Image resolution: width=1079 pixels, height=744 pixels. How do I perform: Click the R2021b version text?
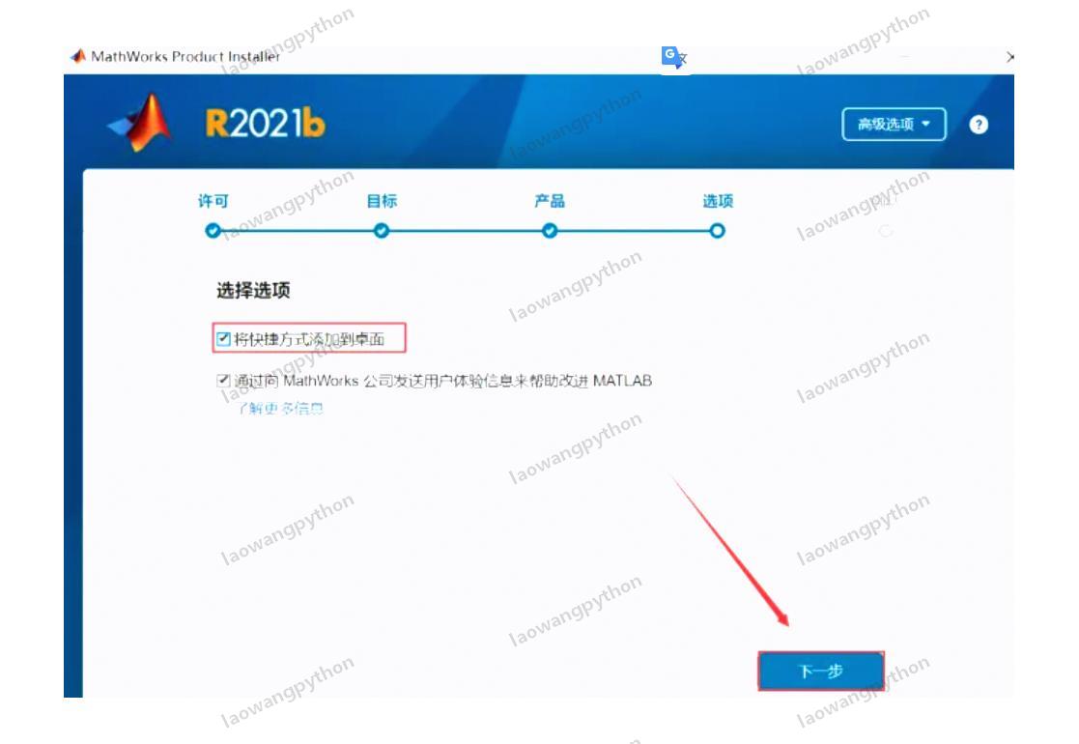[265, 124]
